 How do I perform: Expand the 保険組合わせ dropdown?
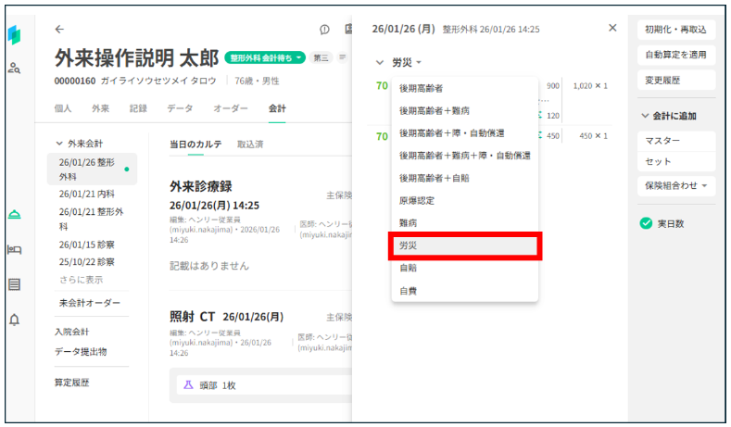click(x=675, y=185)
